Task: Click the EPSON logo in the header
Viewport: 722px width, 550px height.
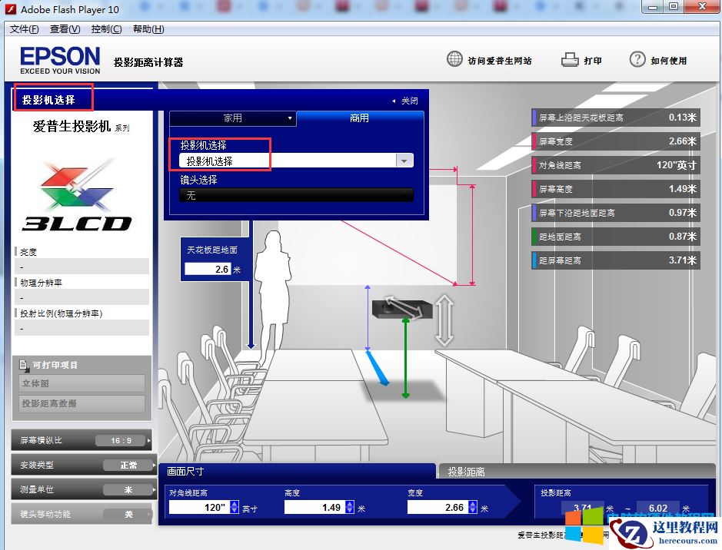Action: [58, 60]
